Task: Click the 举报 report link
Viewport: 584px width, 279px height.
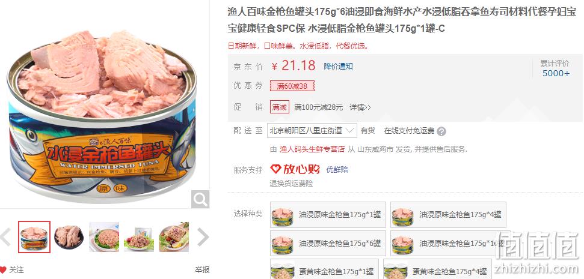Action: [x=202, y=270]
